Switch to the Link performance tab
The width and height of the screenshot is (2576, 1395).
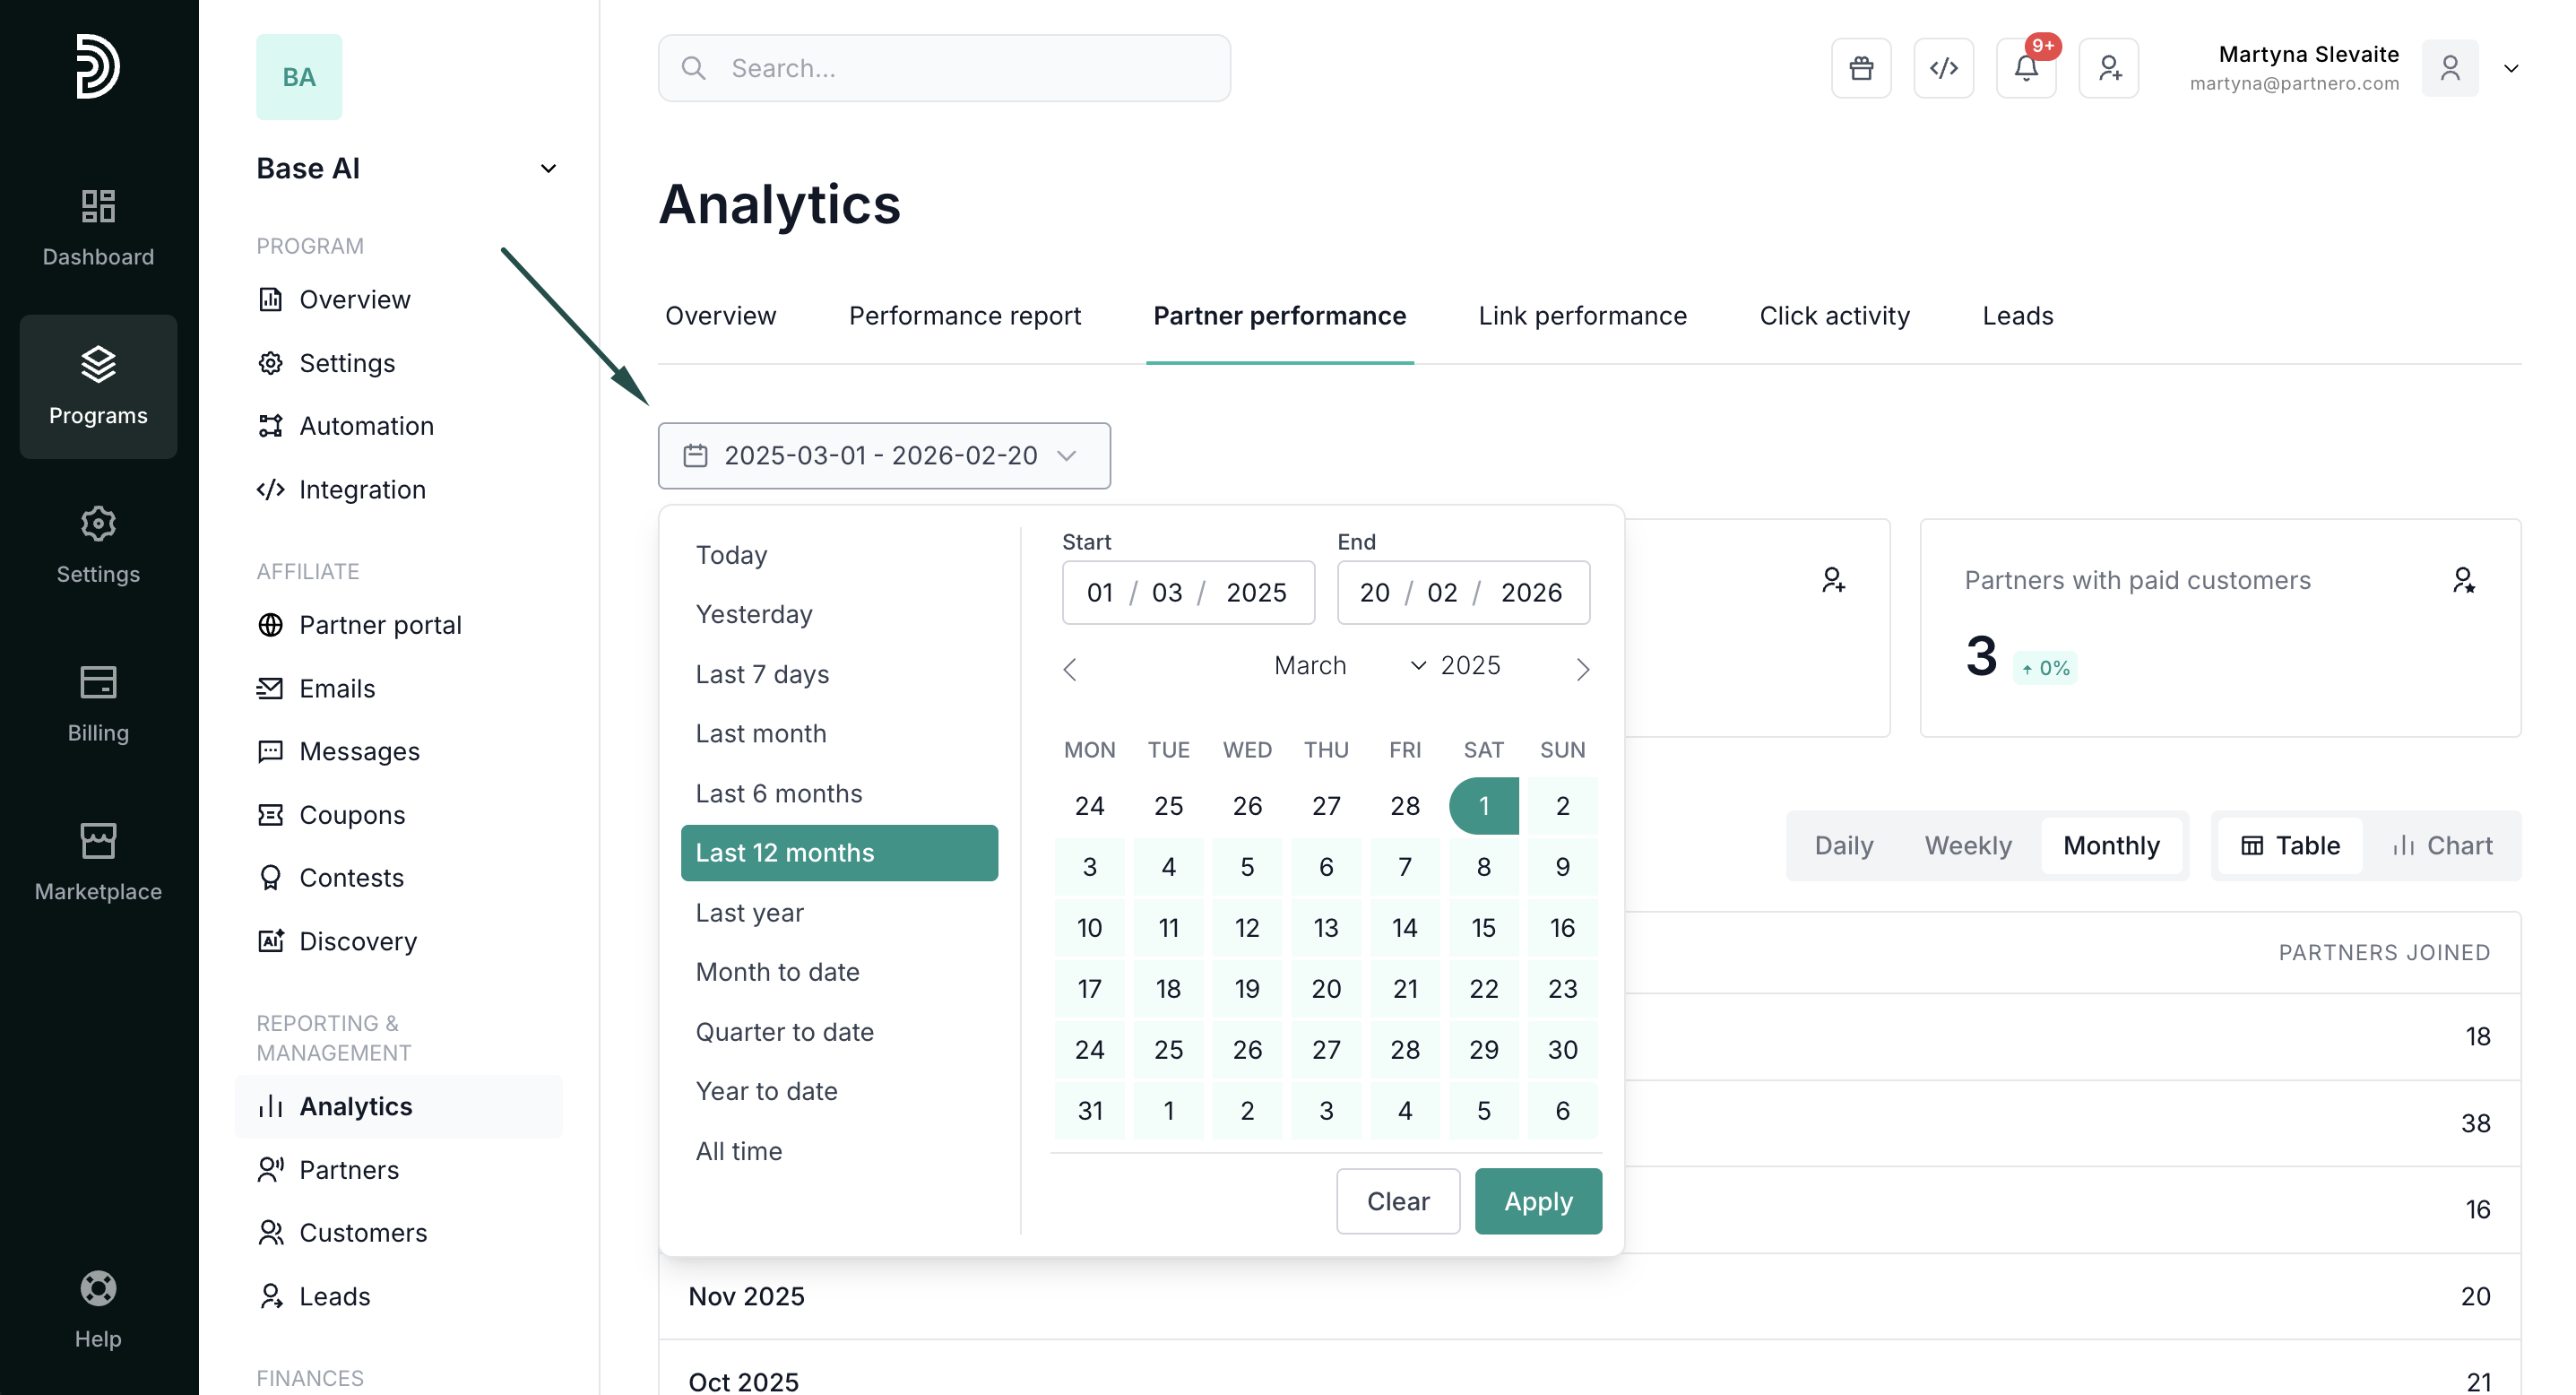1582,316
